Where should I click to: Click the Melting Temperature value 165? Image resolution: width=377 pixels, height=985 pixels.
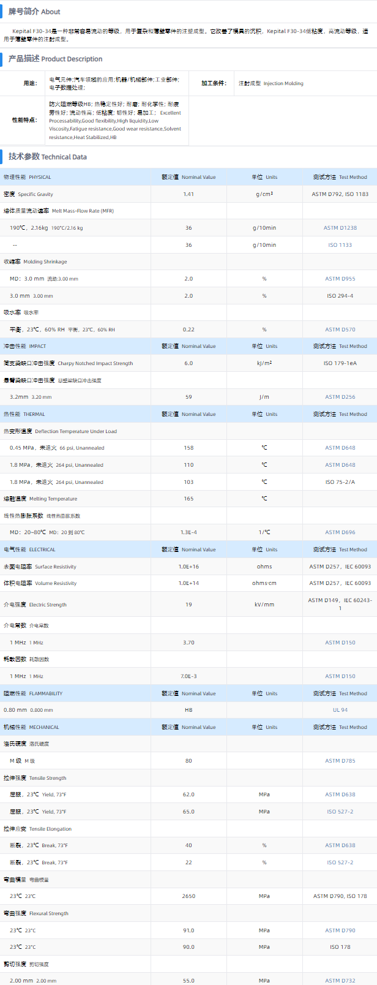pos(188,499)
